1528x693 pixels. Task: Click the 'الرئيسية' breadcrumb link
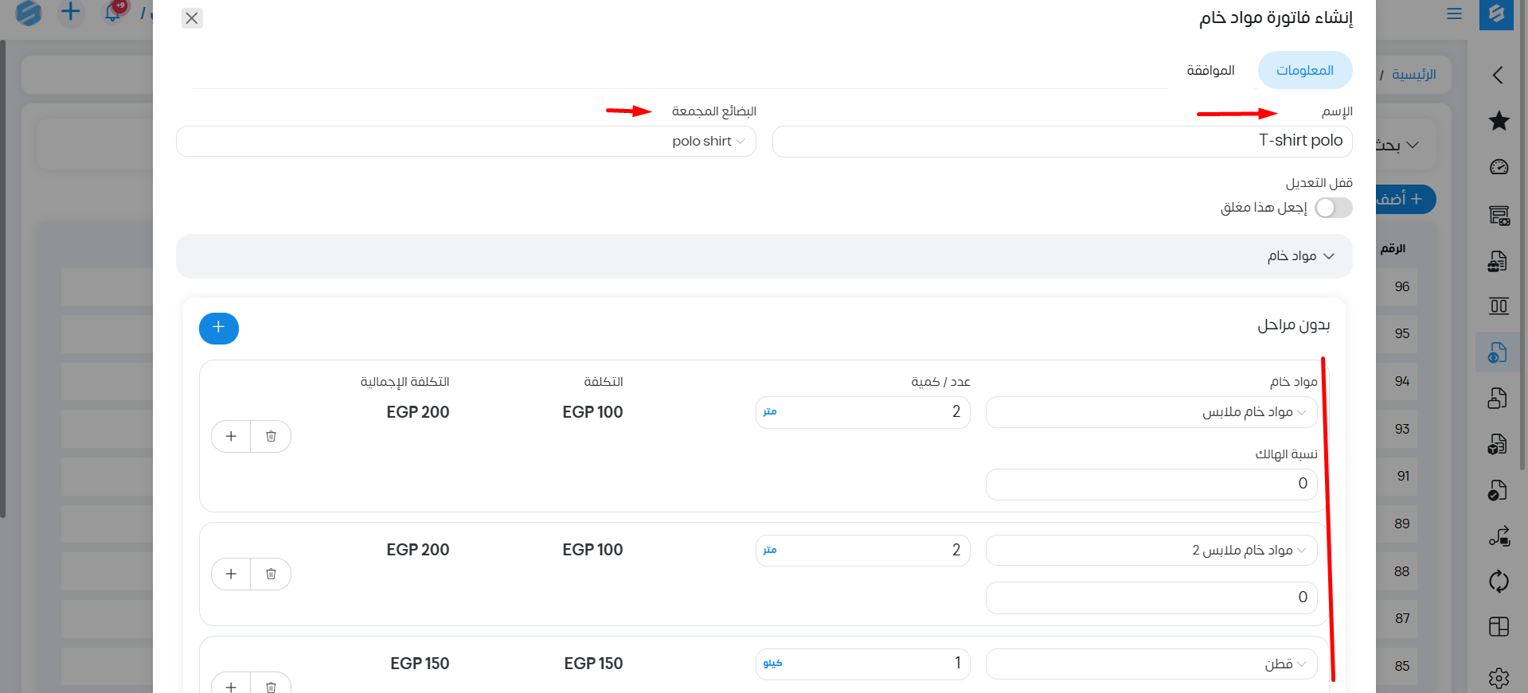[x=1413, y=75]
